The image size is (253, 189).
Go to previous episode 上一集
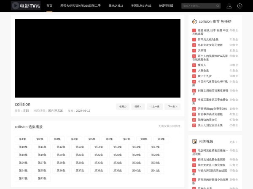pos(155,107)
